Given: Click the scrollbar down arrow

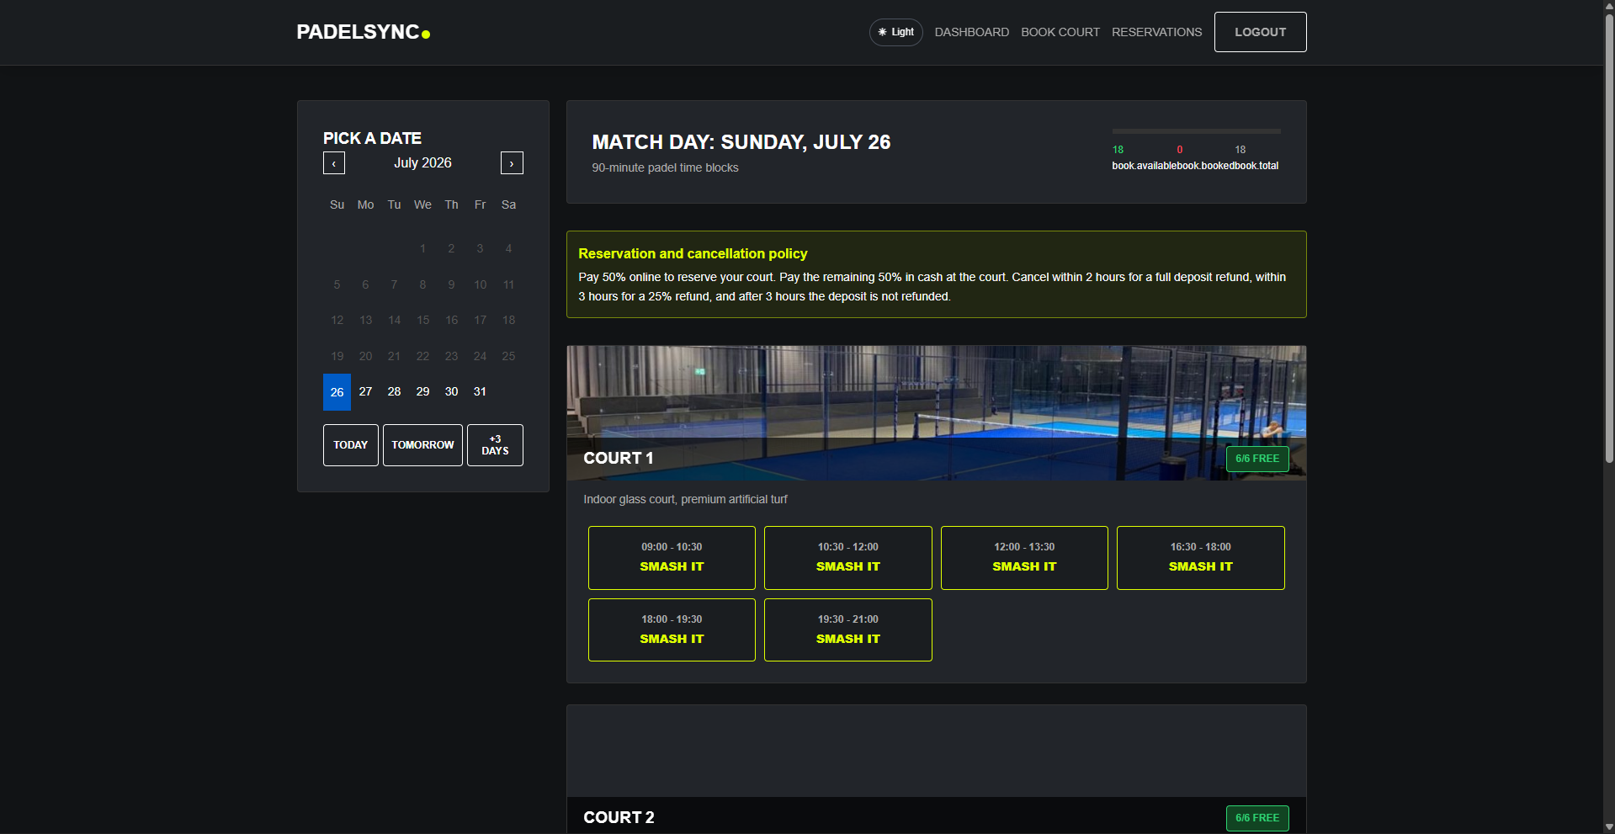Looking at the screenshot, I should coord(1608,827).
